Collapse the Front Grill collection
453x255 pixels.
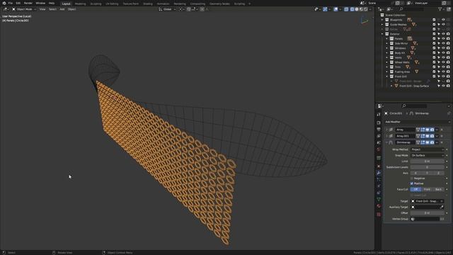[387, 76]
